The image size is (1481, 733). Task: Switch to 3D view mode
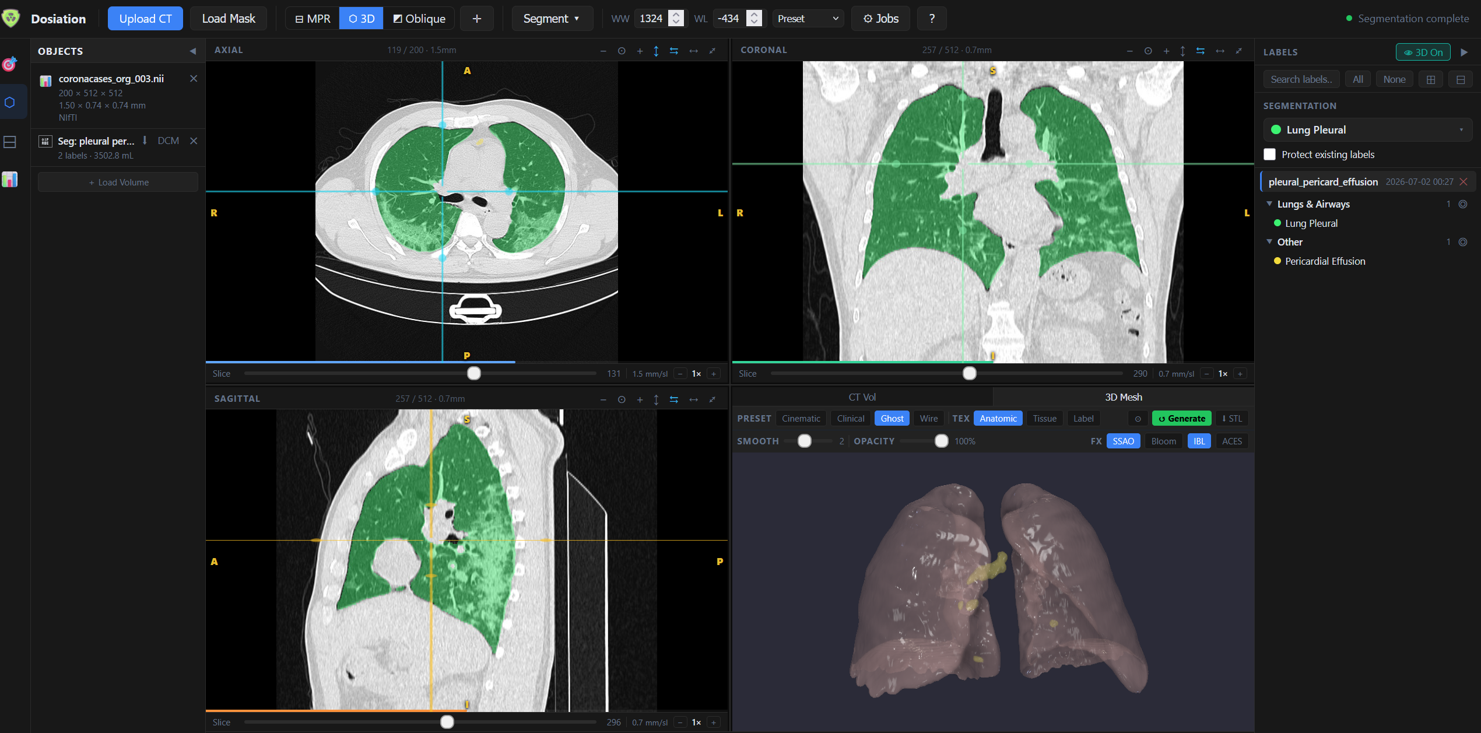pyautogui.click(x=362, y=19)
